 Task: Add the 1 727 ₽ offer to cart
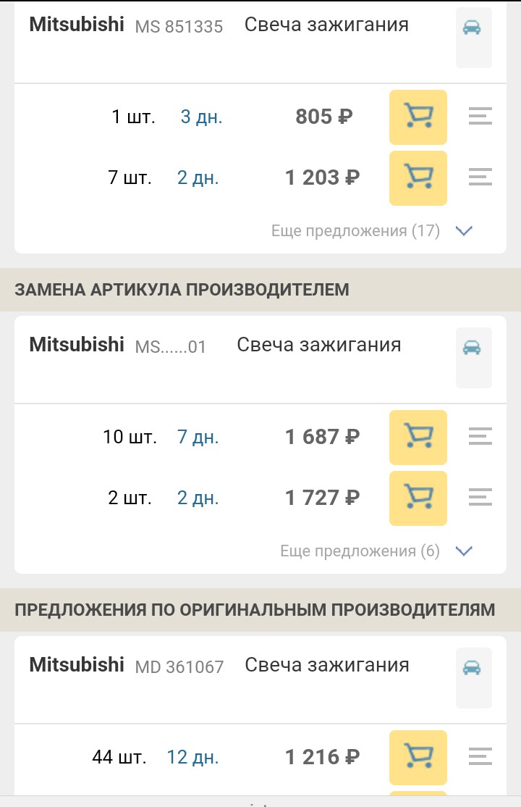tap(418, 498)
